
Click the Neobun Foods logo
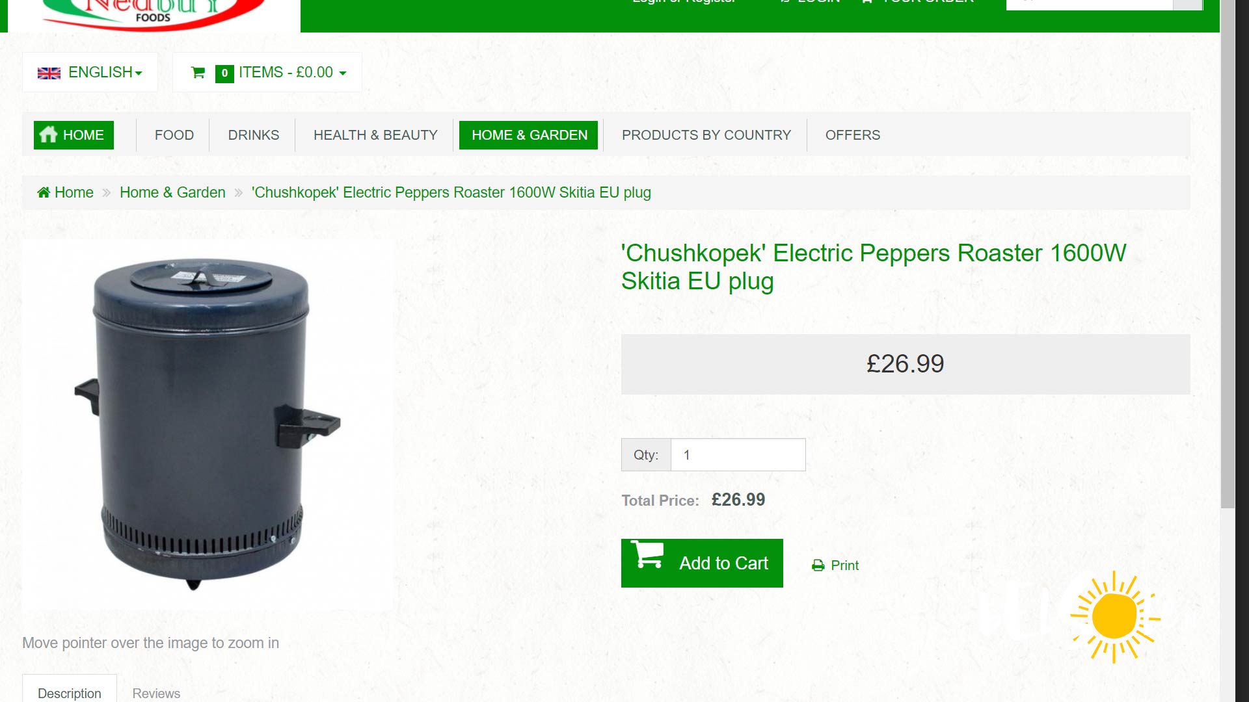click(154, 14)
